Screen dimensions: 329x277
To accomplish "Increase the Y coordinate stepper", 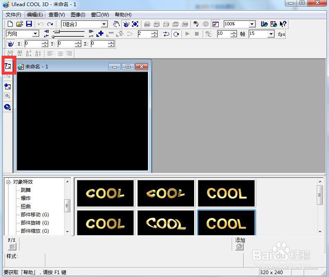I will 78,42.
